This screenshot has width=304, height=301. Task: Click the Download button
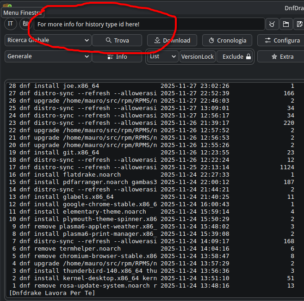pyautogui.click(x=172, y=40)
